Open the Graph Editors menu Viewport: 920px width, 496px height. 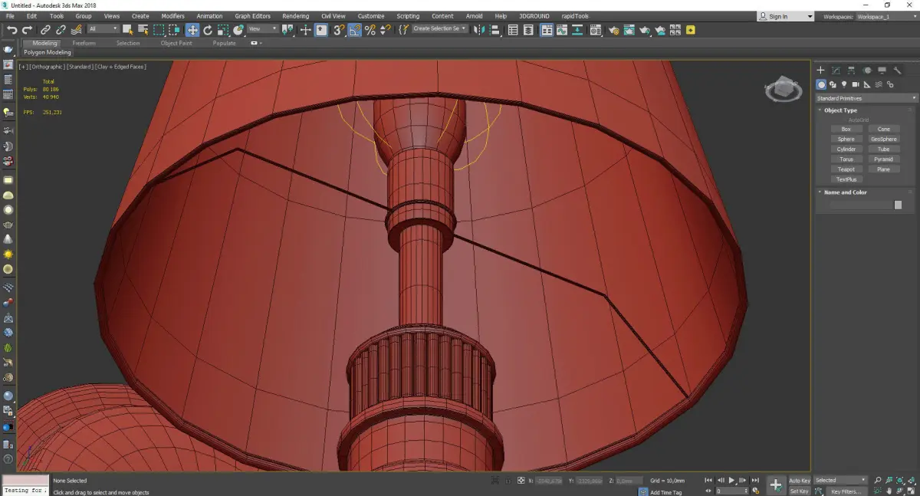(x=252, y=16)
